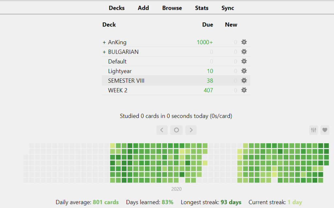This screenshot has height=208, width=334.
Task: Open the Browse window
Action: [x=172, y=8]
